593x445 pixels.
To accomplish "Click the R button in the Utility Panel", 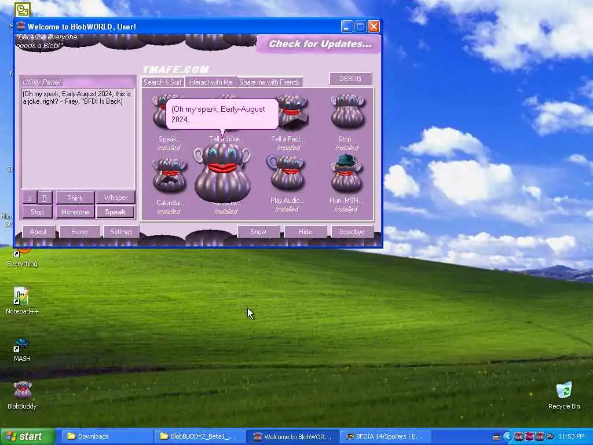I will tap(45, 198).
